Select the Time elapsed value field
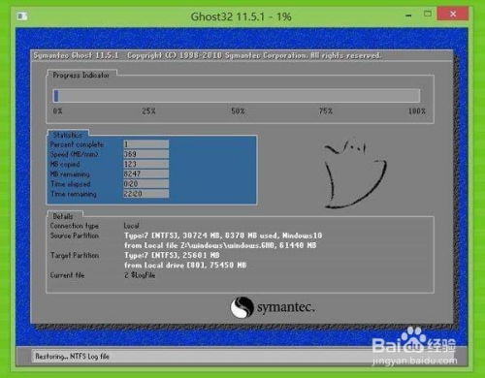Viewport: 485px width, 378px height. point(145,184)
